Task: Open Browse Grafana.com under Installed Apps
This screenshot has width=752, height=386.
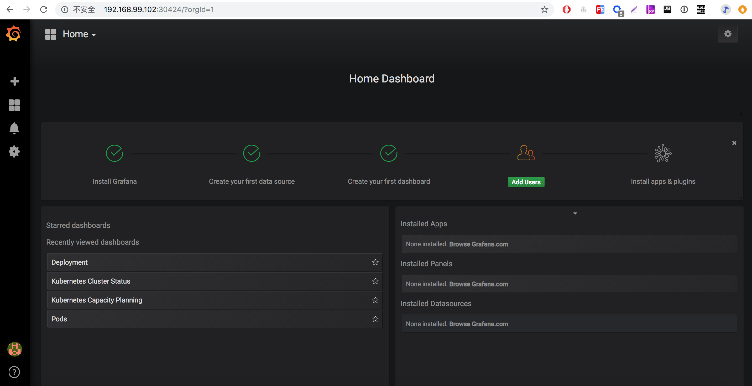Action: pyautogui.click(x=478, y=244)
